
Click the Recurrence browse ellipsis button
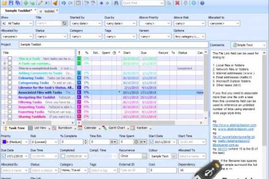point(144,156)
